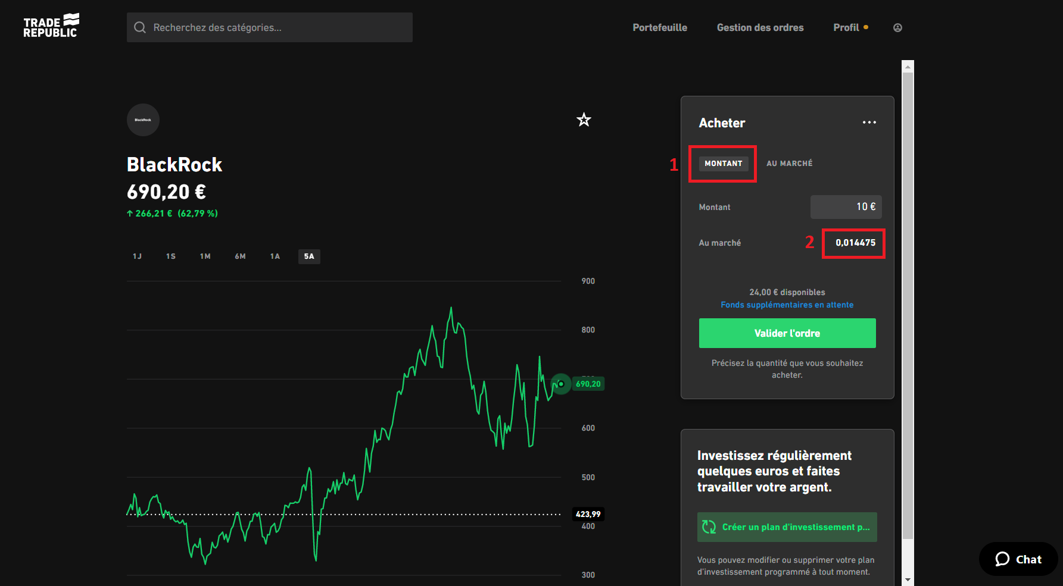Open the three-dot menu in Acheter panel
This screenshot has width=1063, height=586.
coord(869,123)
